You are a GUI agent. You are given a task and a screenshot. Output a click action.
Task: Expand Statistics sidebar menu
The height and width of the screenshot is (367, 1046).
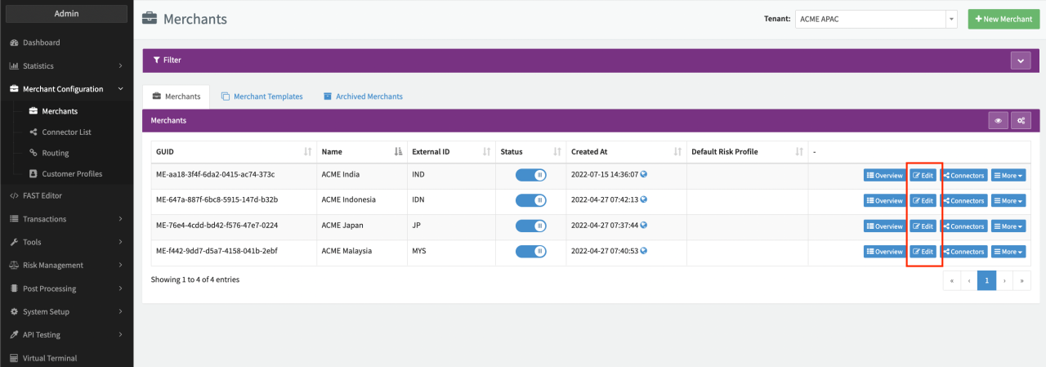coord(66,65)
